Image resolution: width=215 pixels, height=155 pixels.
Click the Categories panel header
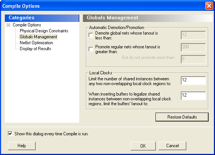point(42,18)
